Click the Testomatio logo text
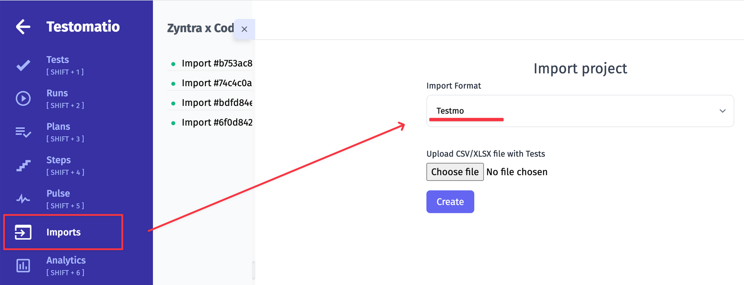This screenshot has height=285, width=744. tap(83, 27)
